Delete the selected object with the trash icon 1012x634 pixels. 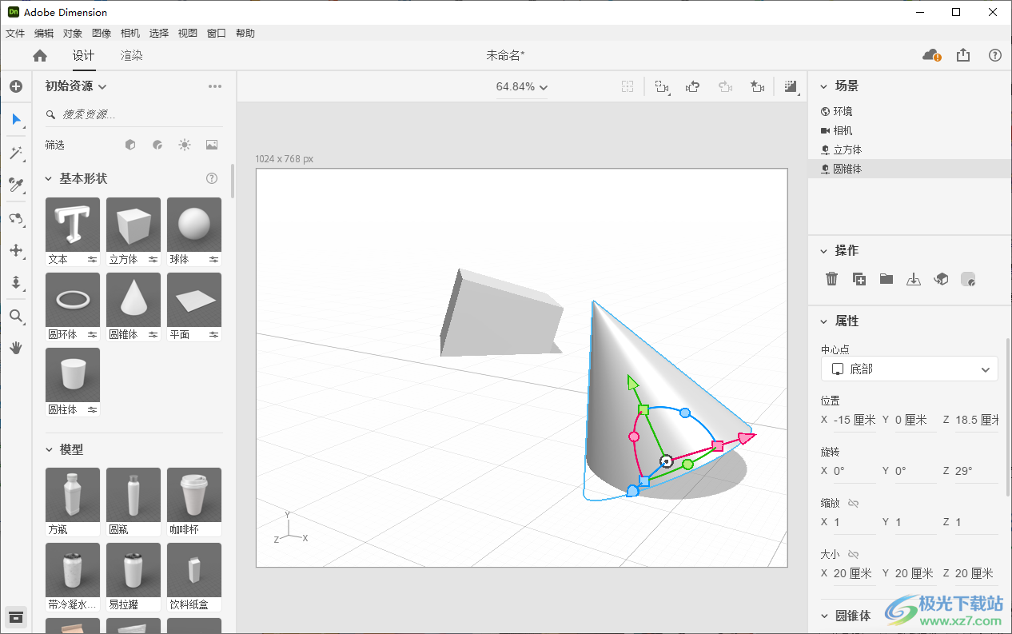click(832, 279)
